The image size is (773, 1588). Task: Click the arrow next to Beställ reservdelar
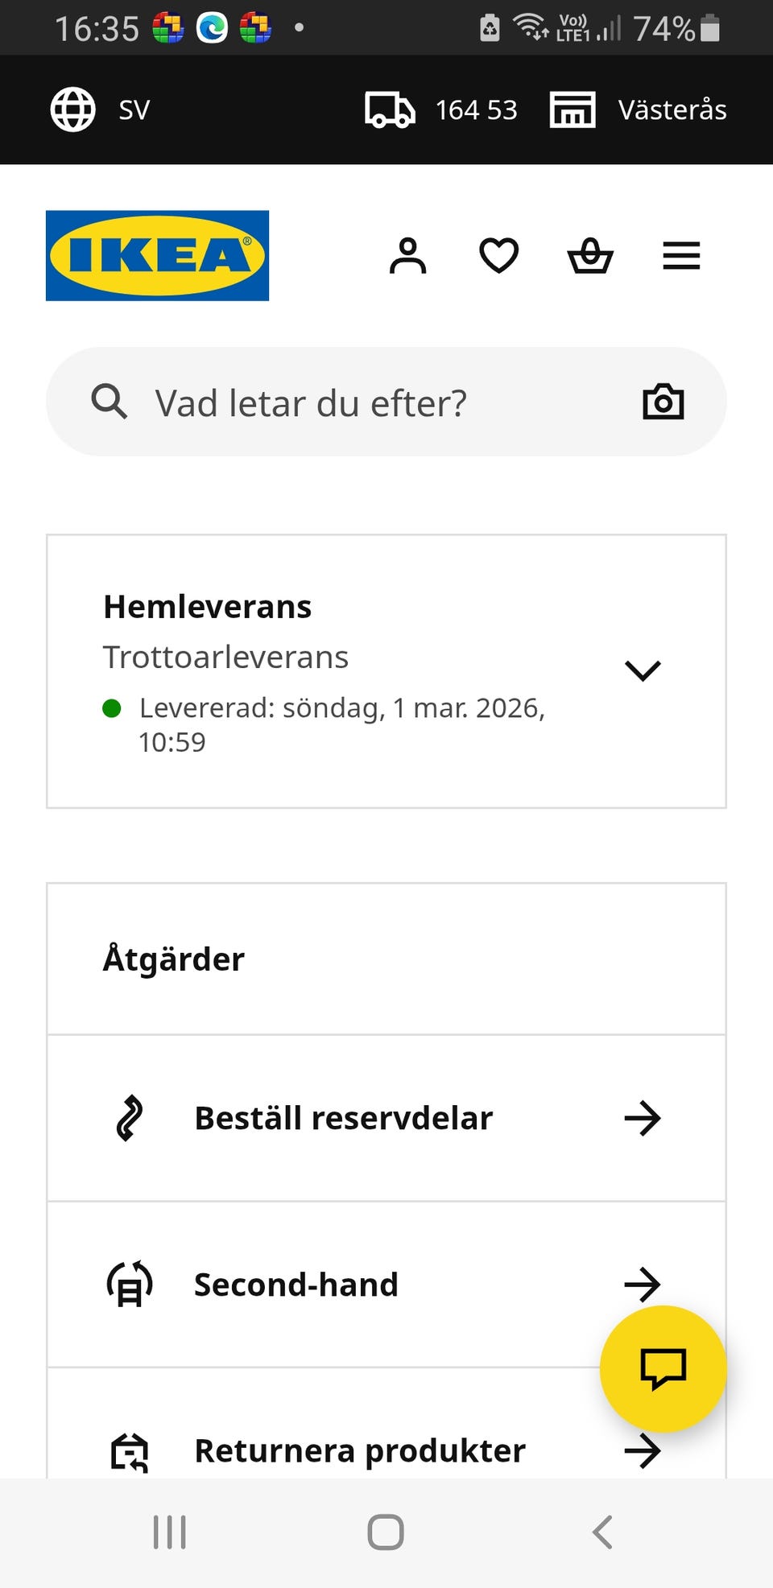point(643,1118)
